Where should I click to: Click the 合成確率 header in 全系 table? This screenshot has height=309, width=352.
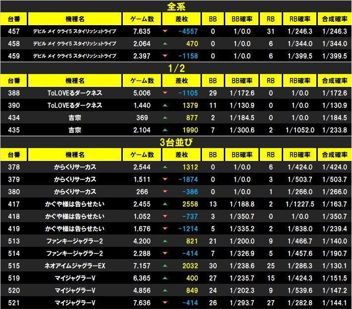[x=335, y=19]
